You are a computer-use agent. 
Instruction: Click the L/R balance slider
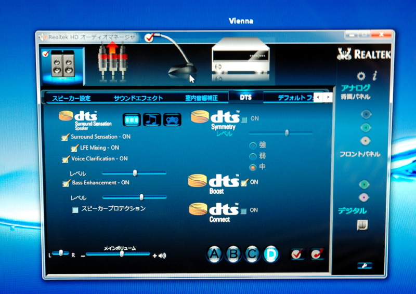point(60,253)
